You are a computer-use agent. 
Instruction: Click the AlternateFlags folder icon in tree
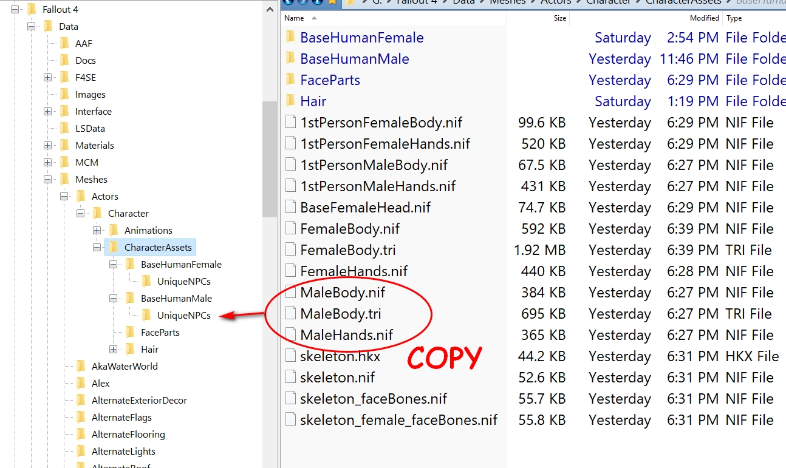click(x=81, y=417)
